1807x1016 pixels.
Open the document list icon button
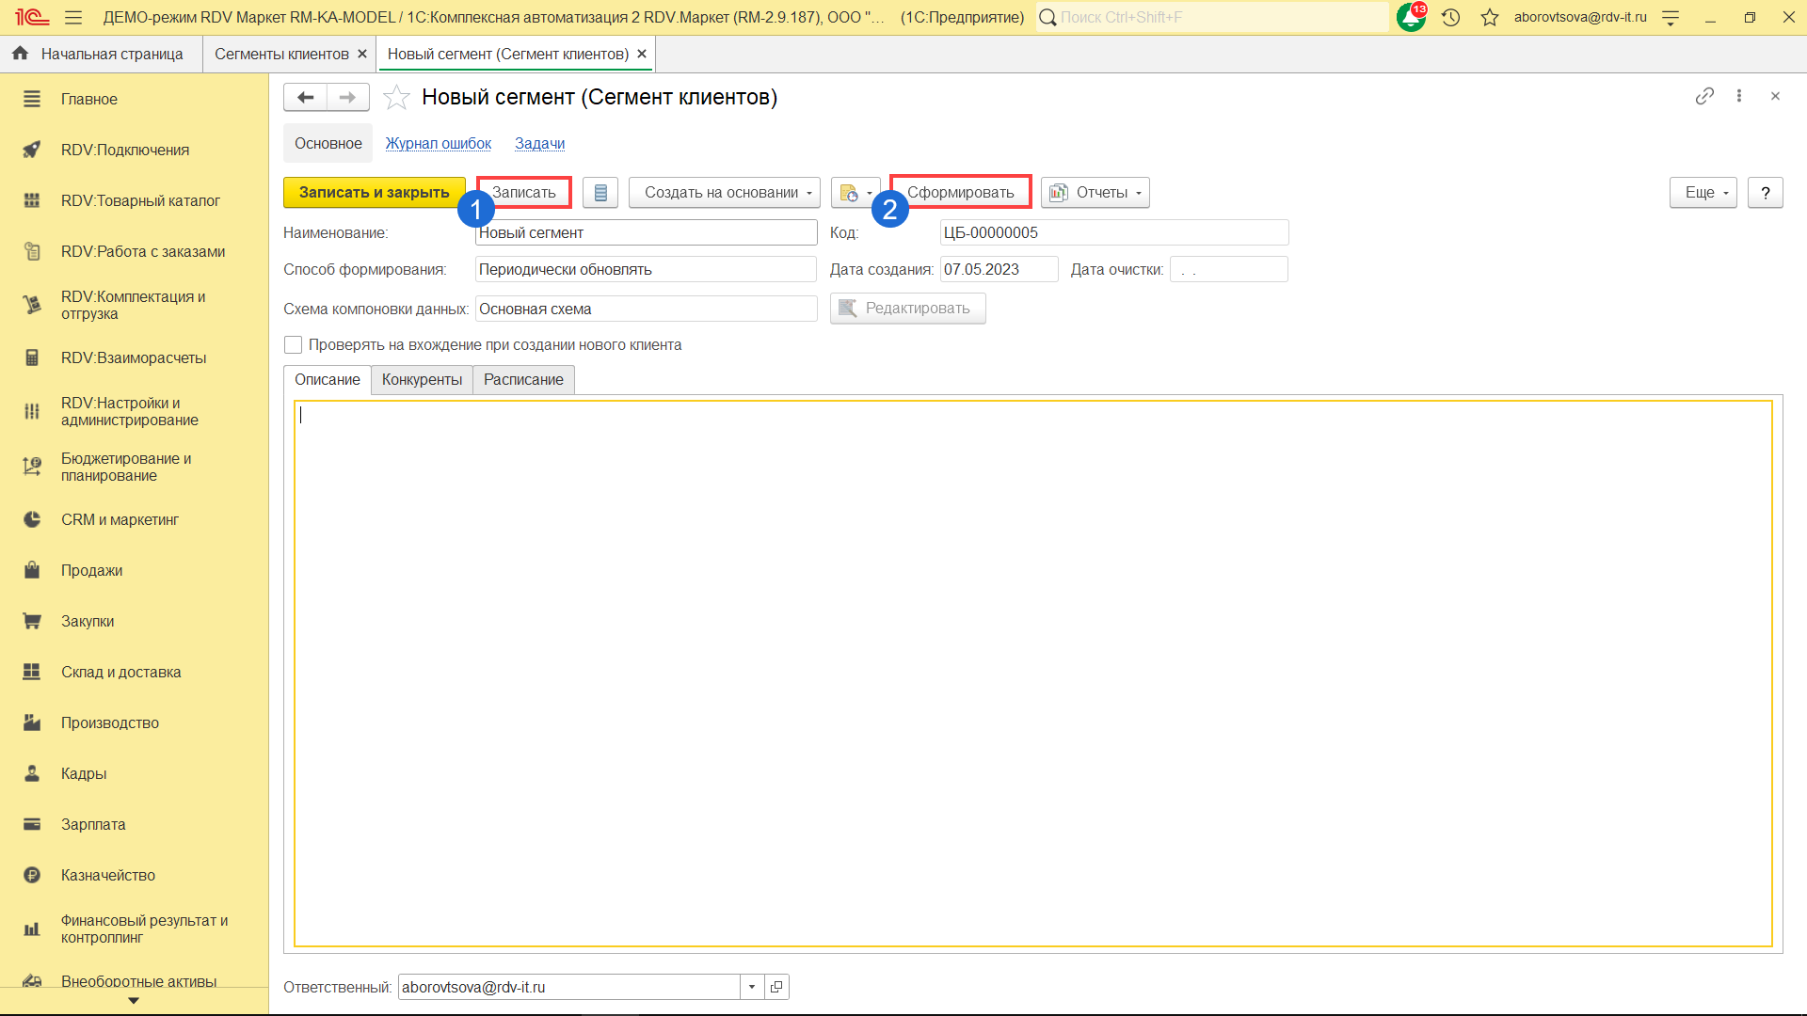[x=600, y=193]
